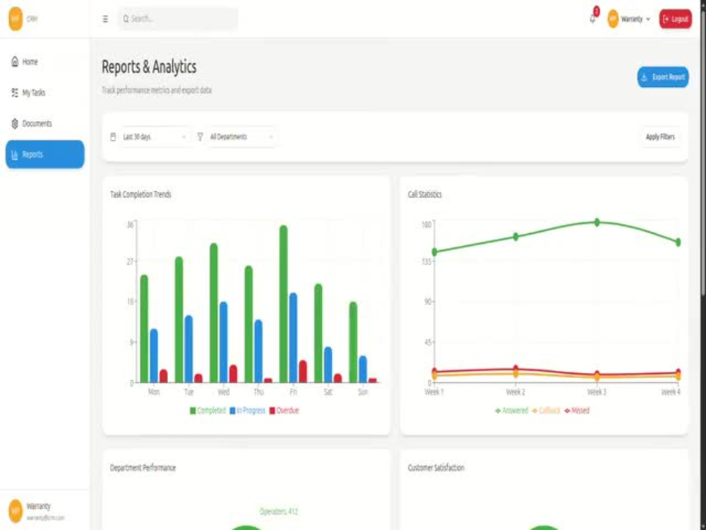The image size is (706, 530).
Task: Click the Export Report button
Action: [663, 77]
